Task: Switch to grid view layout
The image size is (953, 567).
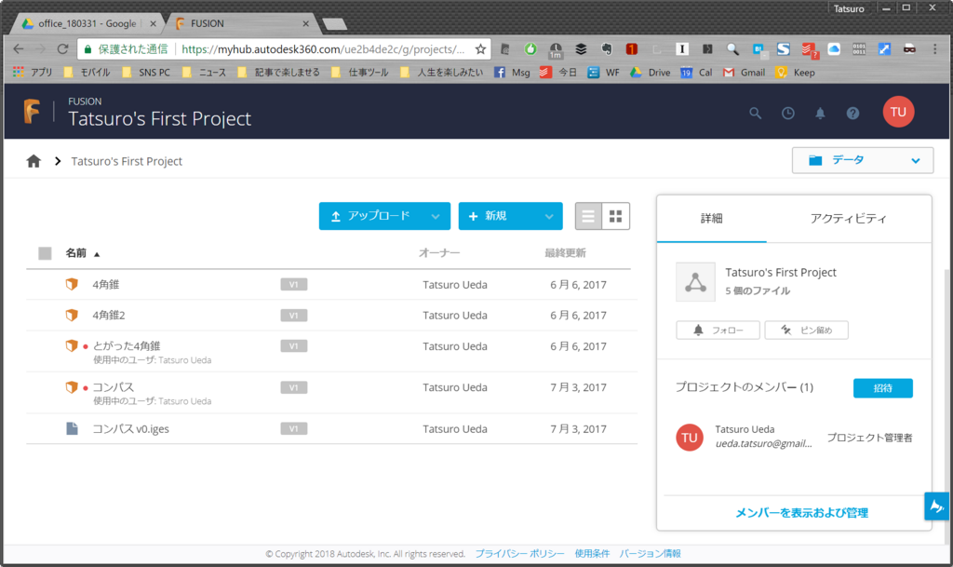Action: pos(616,216)
